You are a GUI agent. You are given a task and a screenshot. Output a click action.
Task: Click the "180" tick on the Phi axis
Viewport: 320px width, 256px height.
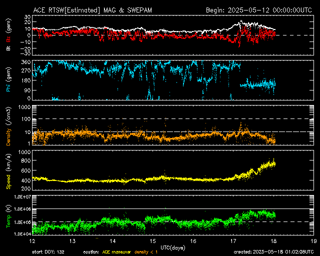(26, 80)
